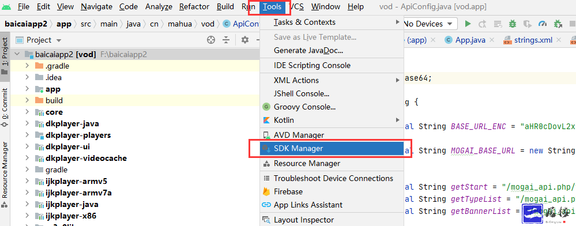Click the locate/select opened file crosshair icon
Image resolution: width=576 pixels, height=226 pixels.
(211, 40)
